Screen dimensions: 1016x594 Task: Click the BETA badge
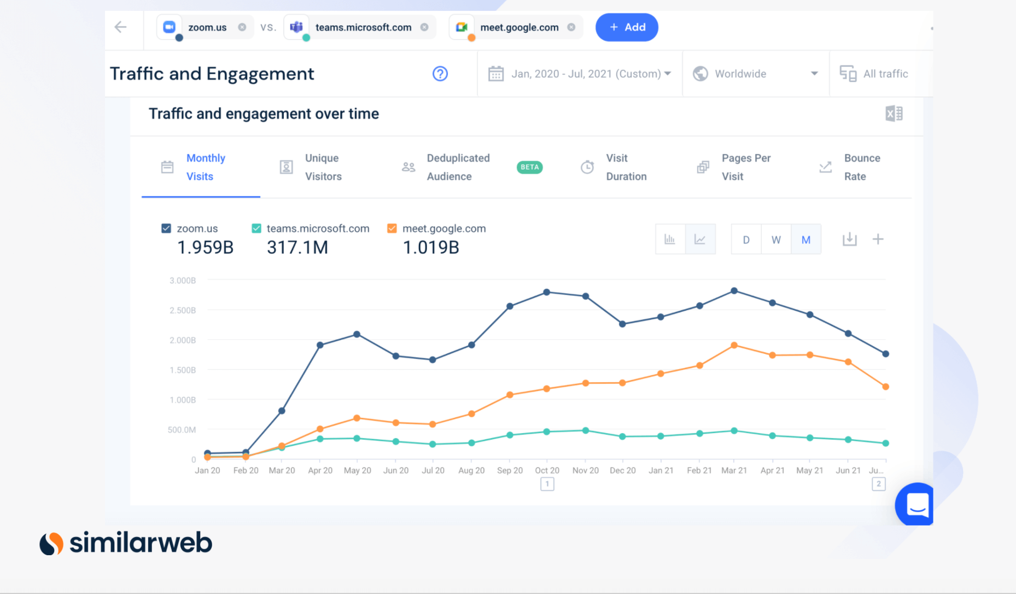(x=529, y=167)
